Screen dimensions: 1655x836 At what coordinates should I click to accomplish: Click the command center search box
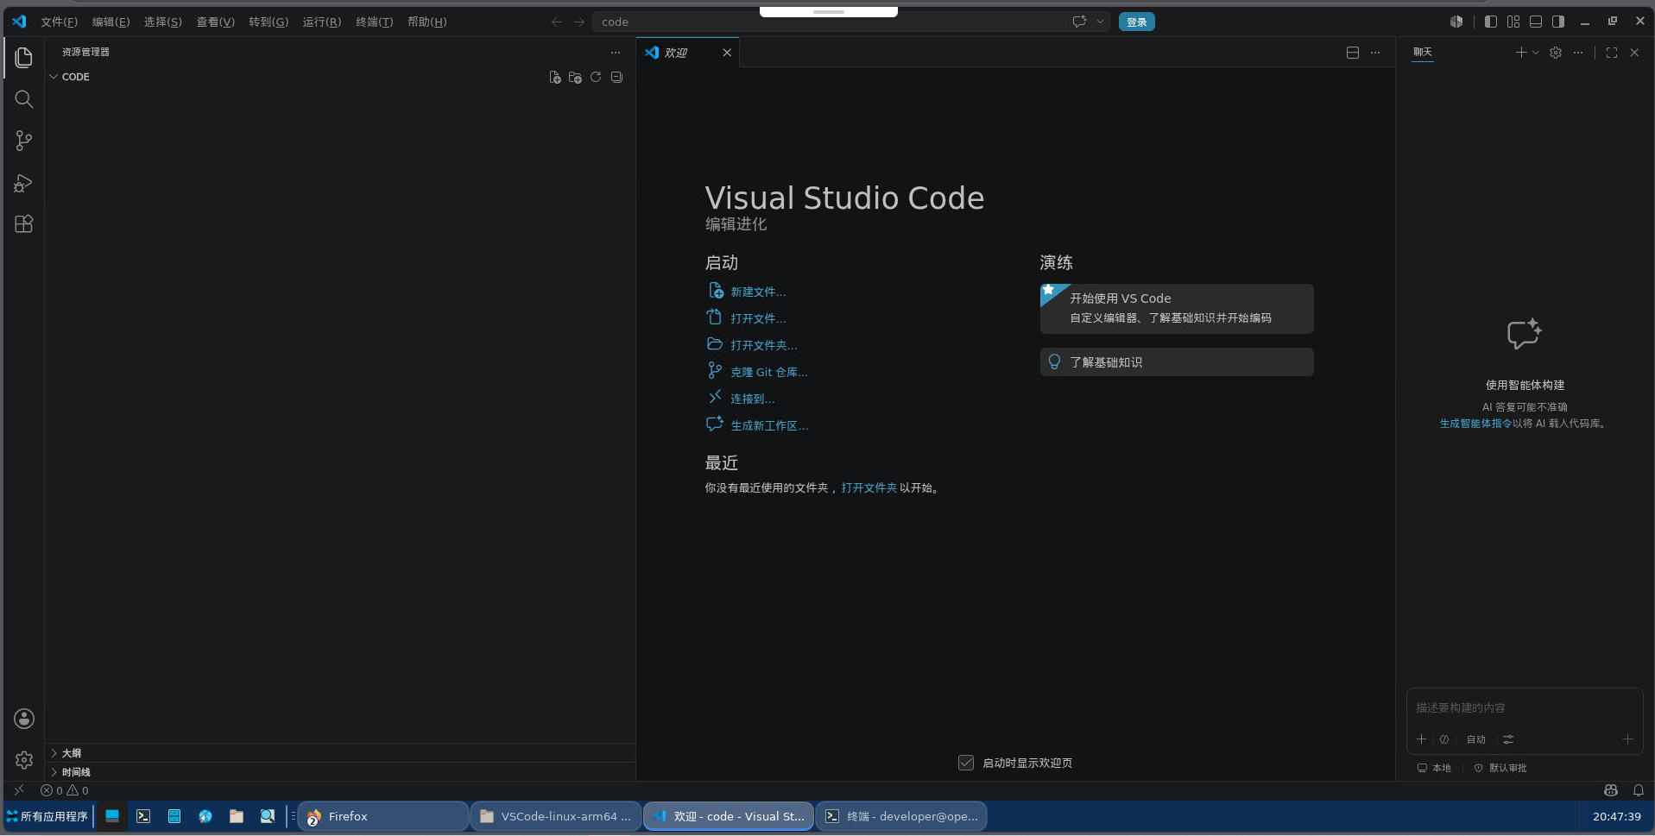829,22
